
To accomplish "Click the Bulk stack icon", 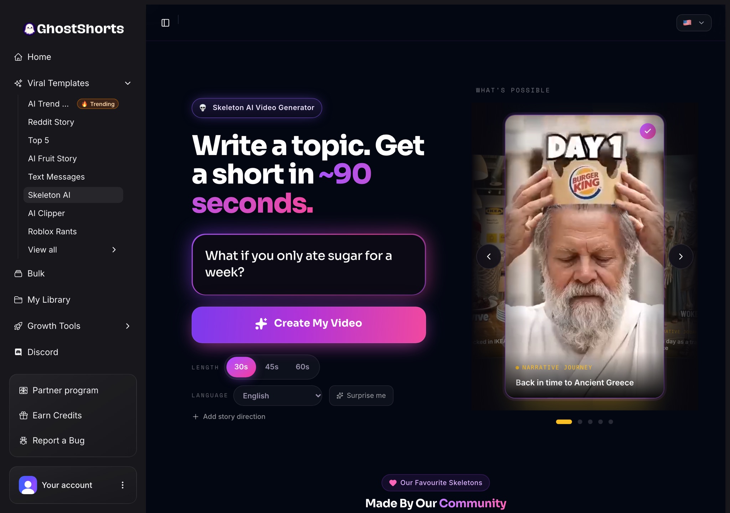I will click(x=18, y=274).
